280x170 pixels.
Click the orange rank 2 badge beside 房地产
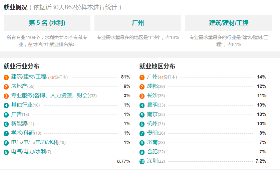tap(6, 87)
